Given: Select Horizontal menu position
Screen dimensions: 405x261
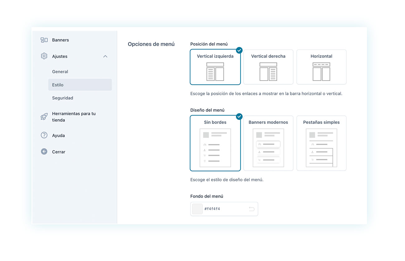Looking at the screenshot, I should [x=322, y=67].
